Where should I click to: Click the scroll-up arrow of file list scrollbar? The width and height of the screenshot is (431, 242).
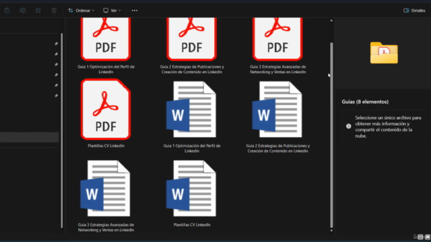click(x=331, y=21)
